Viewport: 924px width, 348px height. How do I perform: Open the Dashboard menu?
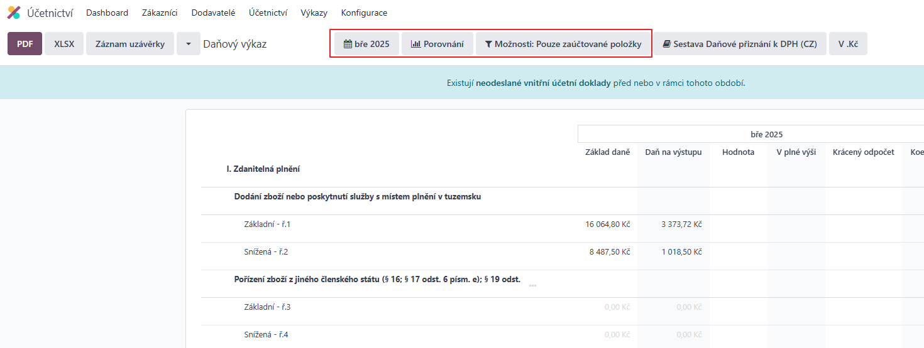(x=107, y=13)
